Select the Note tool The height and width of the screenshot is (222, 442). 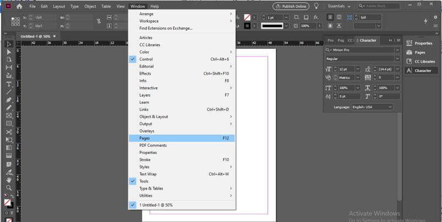[x=9, y=164]
